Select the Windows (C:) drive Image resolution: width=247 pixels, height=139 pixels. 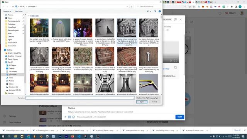[x=13, y=87]
